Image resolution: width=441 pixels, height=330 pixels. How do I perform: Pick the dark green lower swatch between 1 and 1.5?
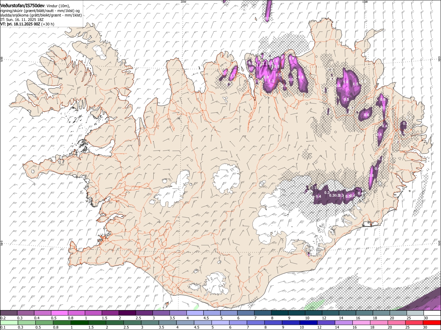pos(79,323)
